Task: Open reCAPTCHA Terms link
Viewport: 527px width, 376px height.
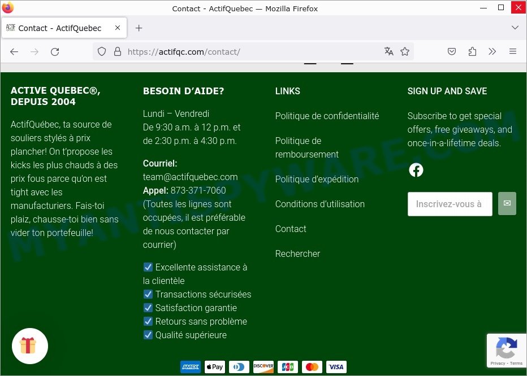Action: [516, 363]
